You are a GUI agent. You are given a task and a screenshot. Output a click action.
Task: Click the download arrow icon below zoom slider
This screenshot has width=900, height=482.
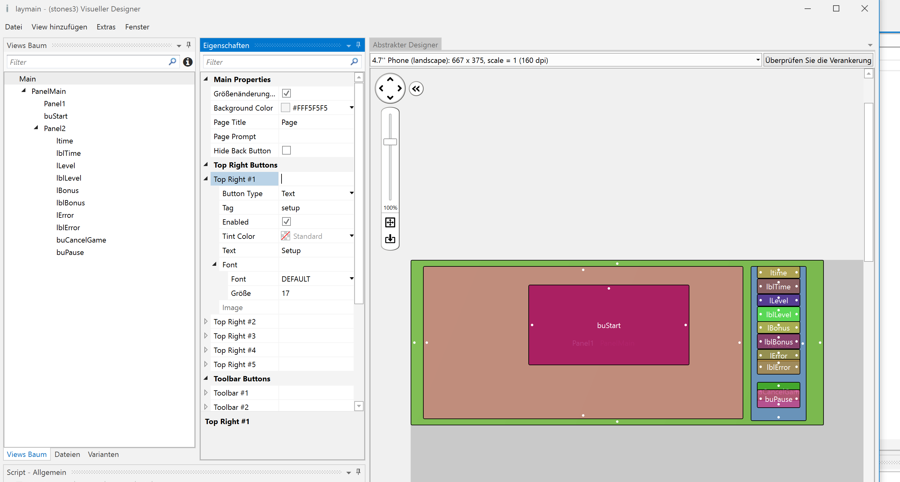[390, 239]
